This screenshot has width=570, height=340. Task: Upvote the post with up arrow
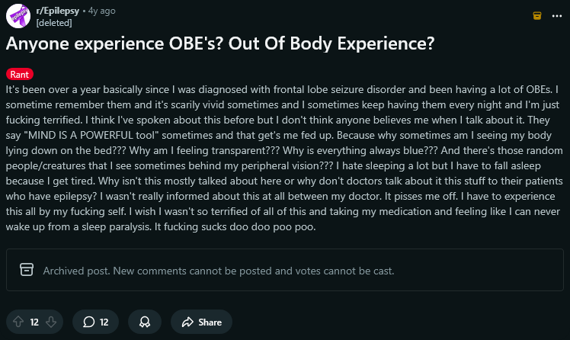point(18,322)
